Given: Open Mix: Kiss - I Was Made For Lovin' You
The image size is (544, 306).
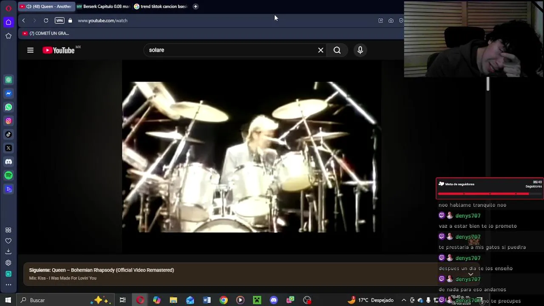Looking at the screenshot, I should (x=63, y=278).
